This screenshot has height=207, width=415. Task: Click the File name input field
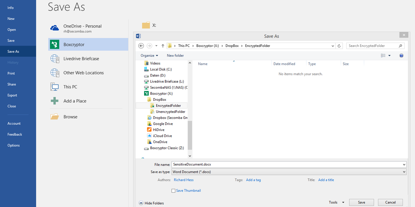287,164
